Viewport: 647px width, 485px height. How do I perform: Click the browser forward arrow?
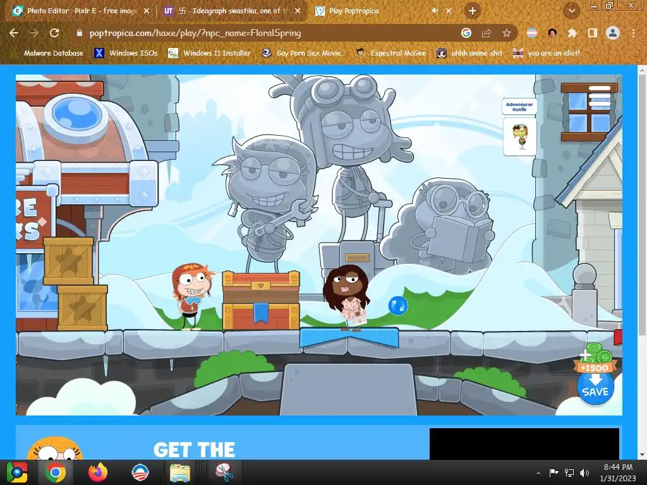[x=34, y=33]
